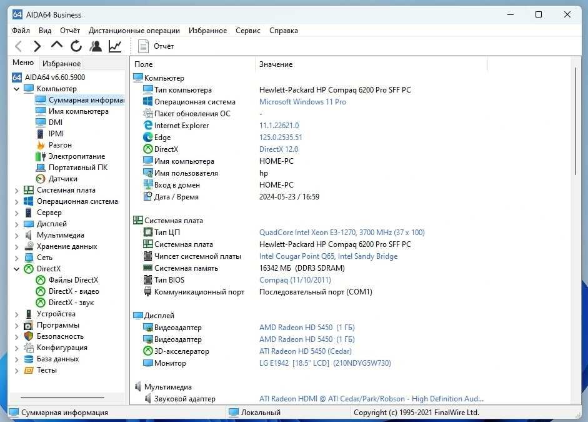Click the Разгон flame icon
588x422 pixels.
tap(41, 145)
